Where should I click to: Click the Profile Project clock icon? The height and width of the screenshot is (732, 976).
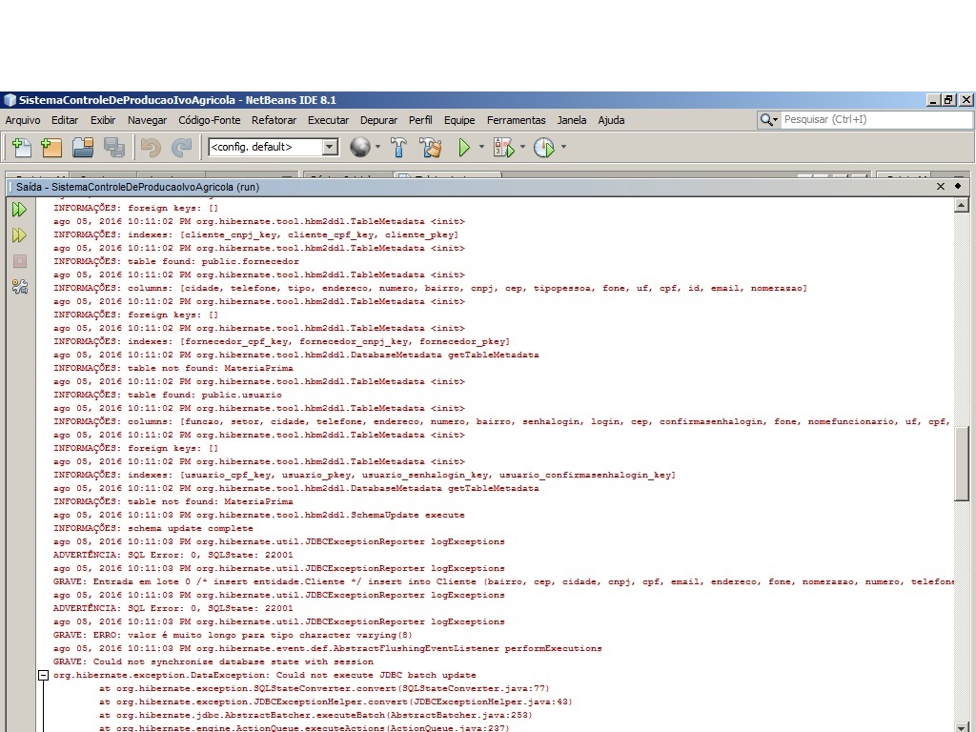point(544,148)
